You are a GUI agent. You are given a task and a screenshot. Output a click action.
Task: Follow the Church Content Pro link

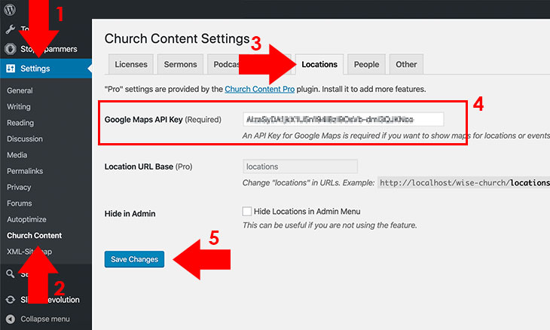click(x=260, y=89)
